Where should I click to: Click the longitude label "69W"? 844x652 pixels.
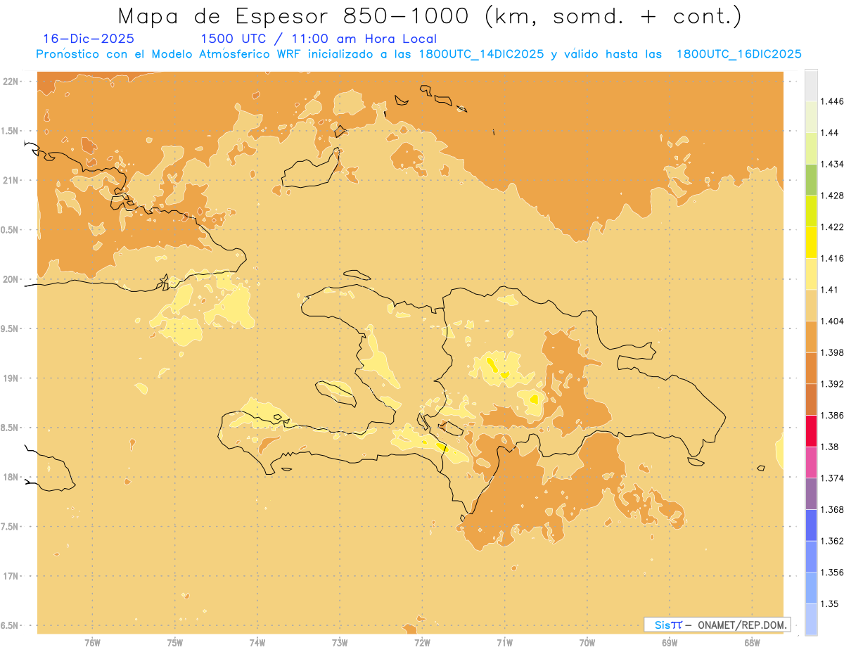coord(670,642)
